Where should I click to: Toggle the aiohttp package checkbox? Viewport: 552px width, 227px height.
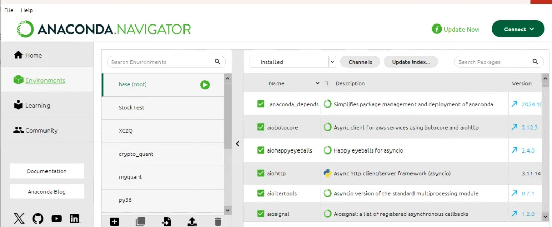click(x=261, y=173)
